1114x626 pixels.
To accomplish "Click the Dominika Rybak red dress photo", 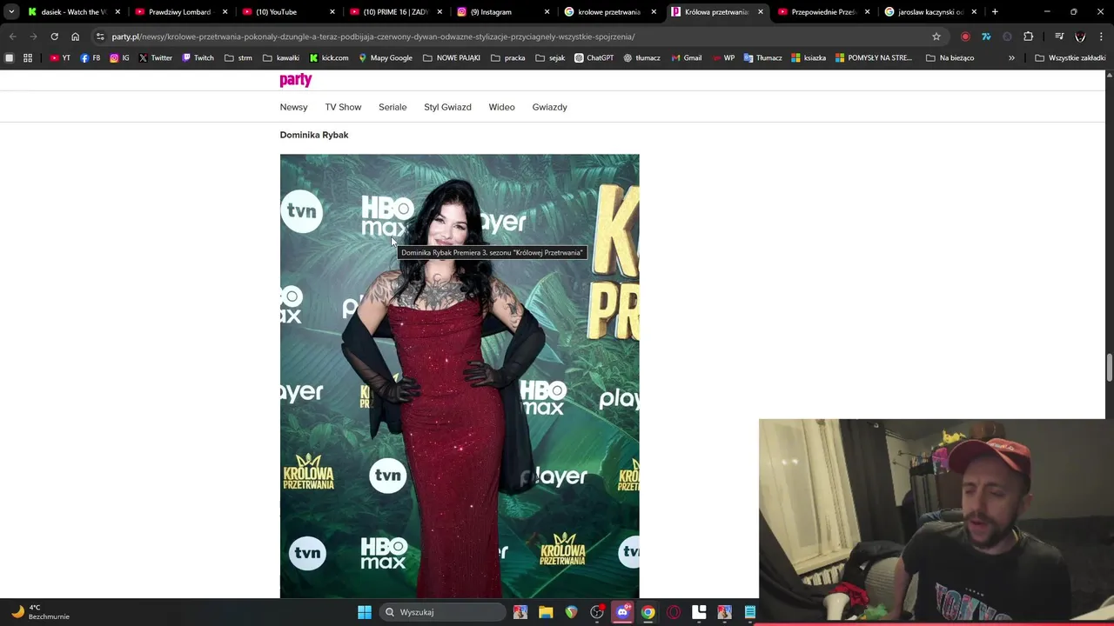I will tap(460, 376).
